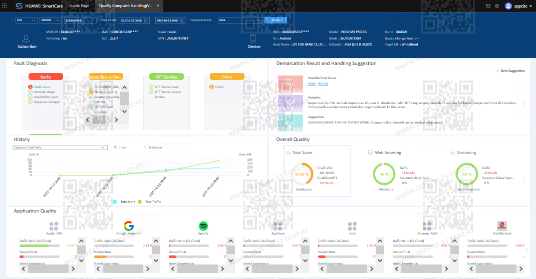Click the end time 2025-10-23 10:00 field
Image resolution: width=536 pixels, height=279 pixels.
coord(171,20)
